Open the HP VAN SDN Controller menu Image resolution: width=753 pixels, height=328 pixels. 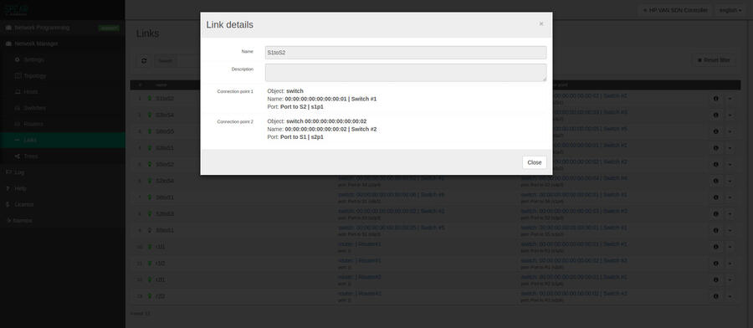tap(674, 10)
